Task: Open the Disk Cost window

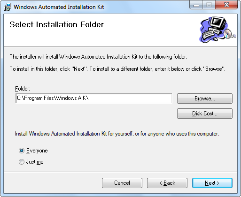Action: coord(205,114)
